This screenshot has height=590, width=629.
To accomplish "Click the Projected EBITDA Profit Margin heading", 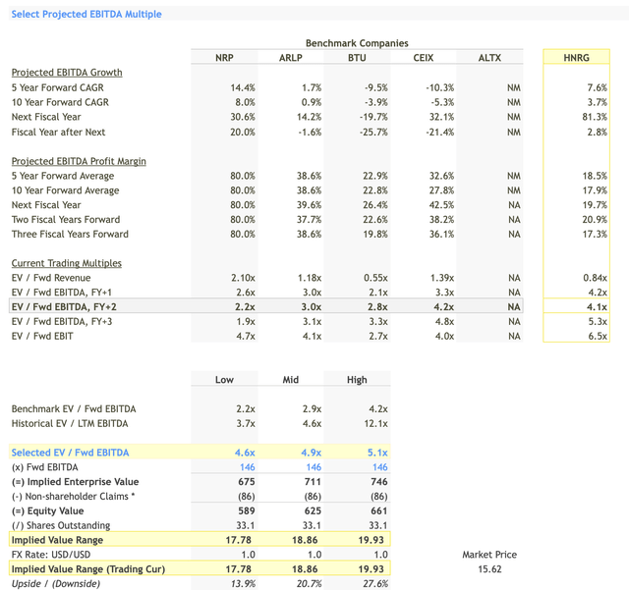I will [x=80, y=161].
